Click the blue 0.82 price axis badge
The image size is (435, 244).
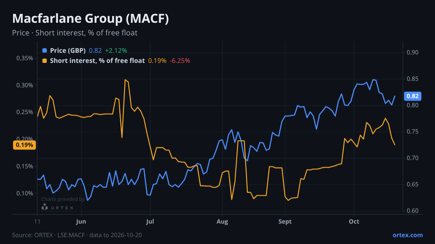pyautogui.click(x=413, y=96)
